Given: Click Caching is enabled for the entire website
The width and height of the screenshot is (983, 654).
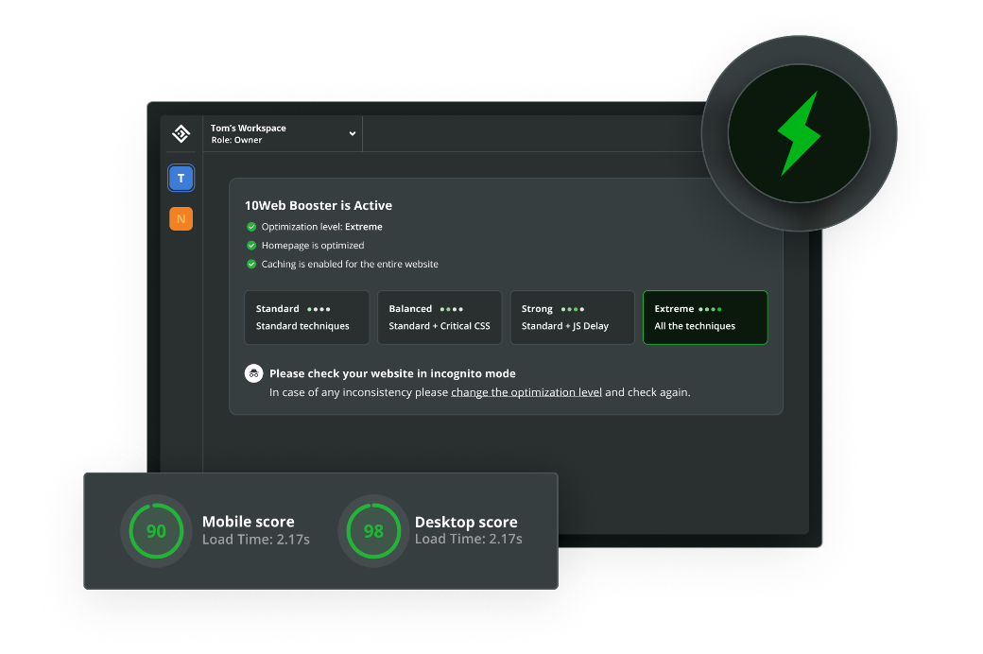Looking at the screenshot, I should point(350,264).
